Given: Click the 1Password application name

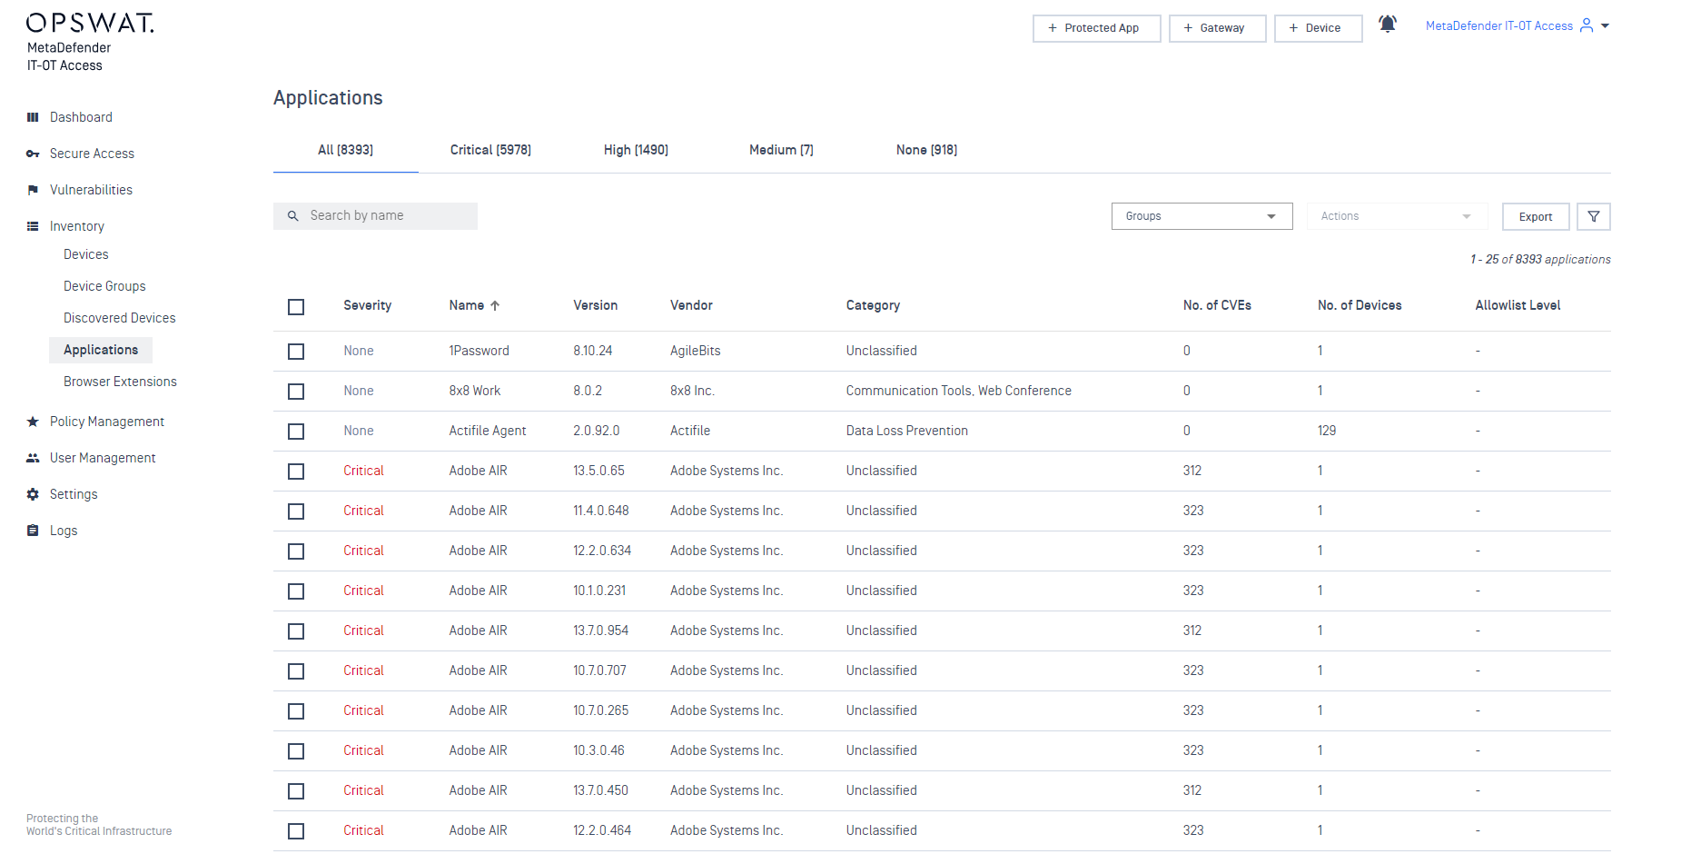Looking at the screenshot, I should [x=479, y=351].
